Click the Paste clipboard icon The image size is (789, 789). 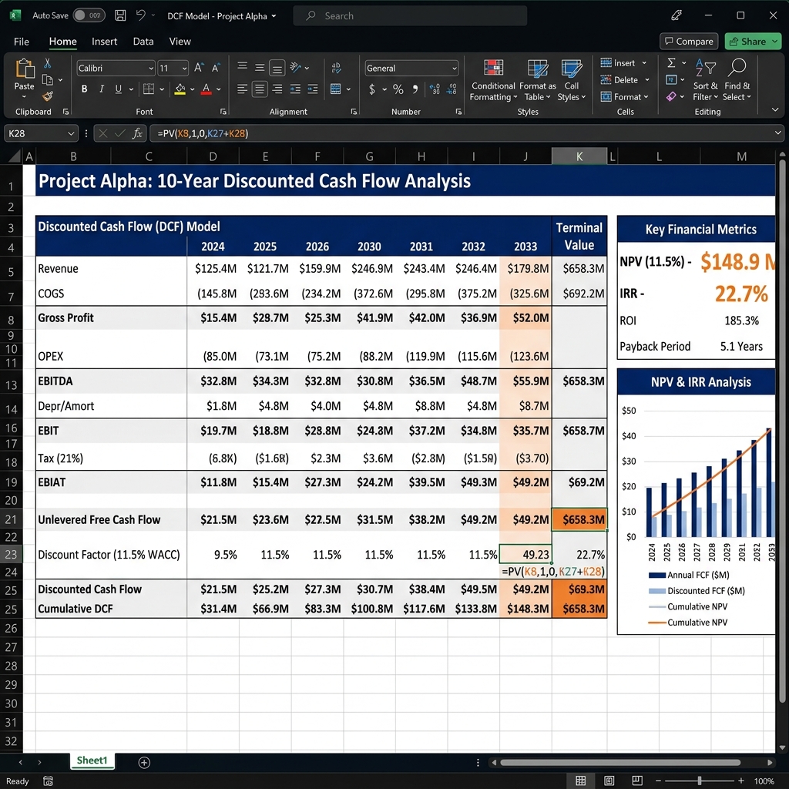click(24, 69)
